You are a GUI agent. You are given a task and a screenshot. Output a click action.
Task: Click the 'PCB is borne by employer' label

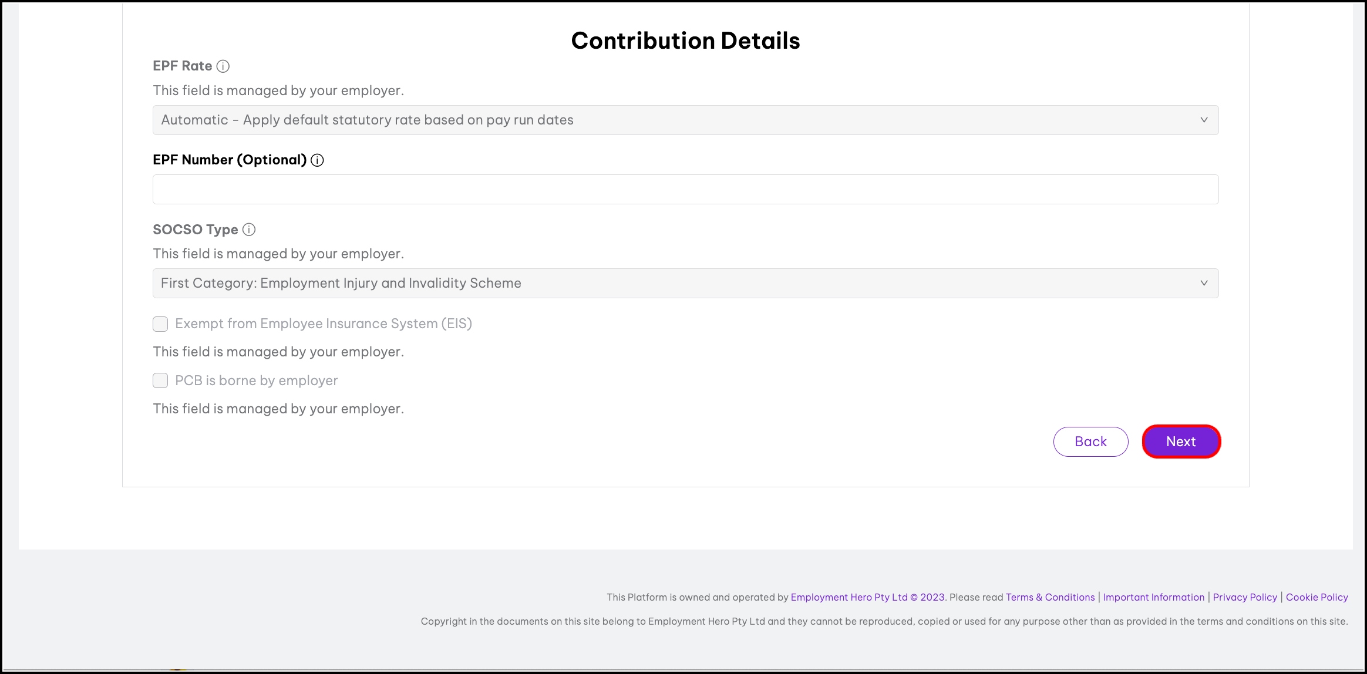(x=256, y=381)
